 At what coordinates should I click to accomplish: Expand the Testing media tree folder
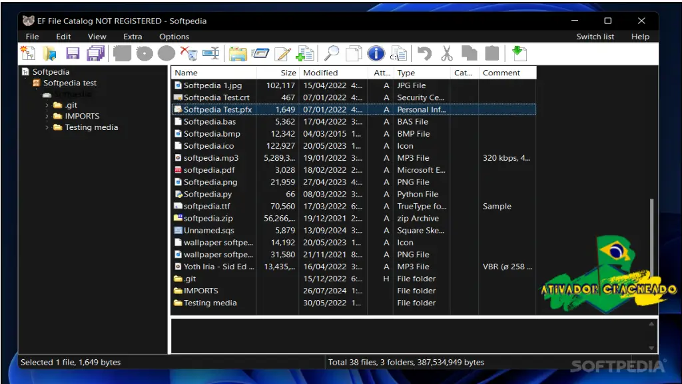pyautogui.click(x=47, y=127)
